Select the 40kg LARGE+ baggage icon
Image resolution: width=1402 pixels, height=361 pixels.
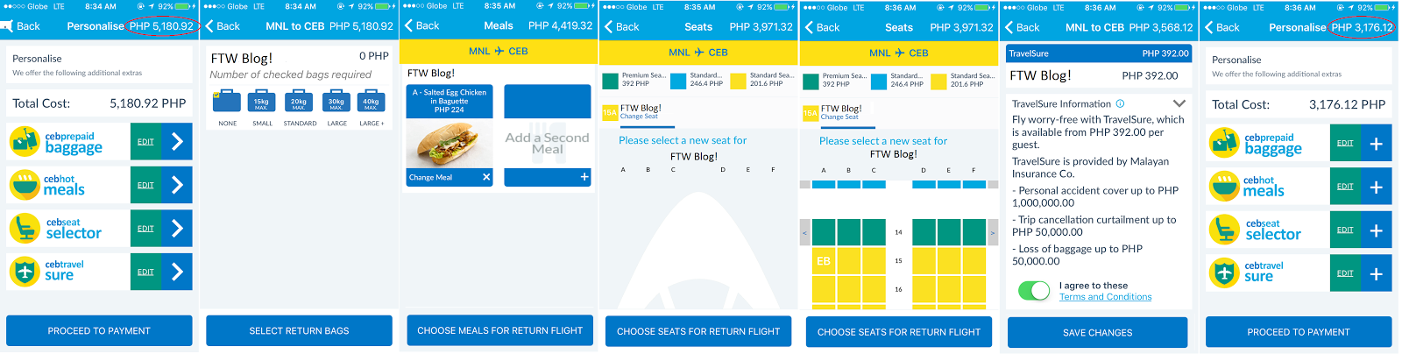371,102
